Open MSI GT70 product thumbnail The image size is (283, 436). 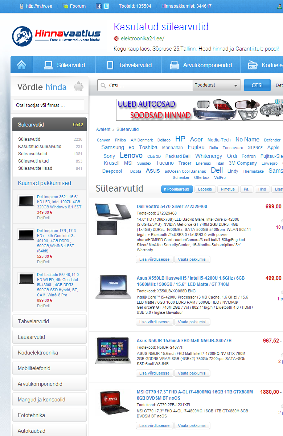pyautogui.click(x=115, y=403)
